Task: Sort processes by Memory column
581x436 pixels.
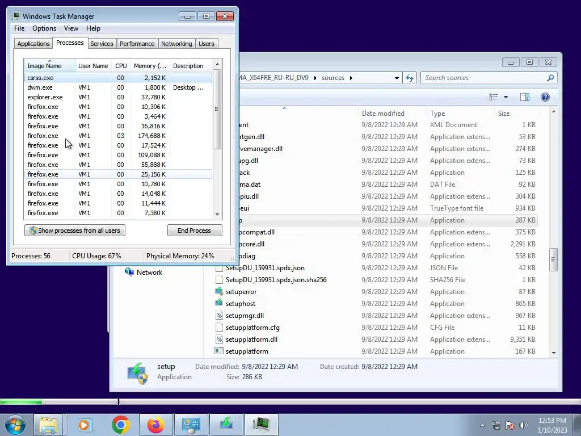Action: click(150, 66)
